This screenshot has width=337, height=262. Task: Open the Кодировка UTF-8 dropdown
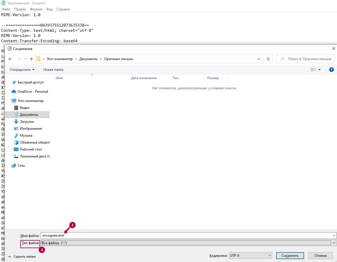pyautogui.click(x=250, y=256)
